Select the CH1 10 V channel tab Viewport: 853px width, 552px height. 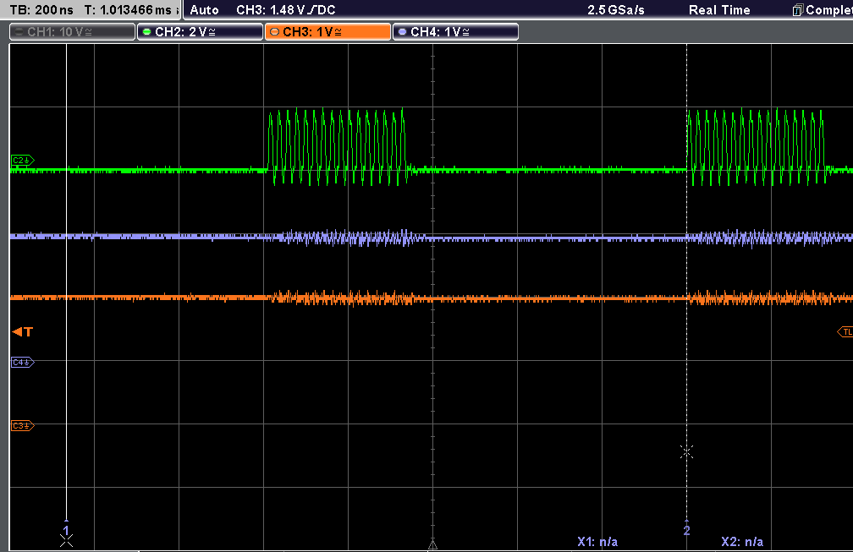pyautogui.click(x=73, y=32)
